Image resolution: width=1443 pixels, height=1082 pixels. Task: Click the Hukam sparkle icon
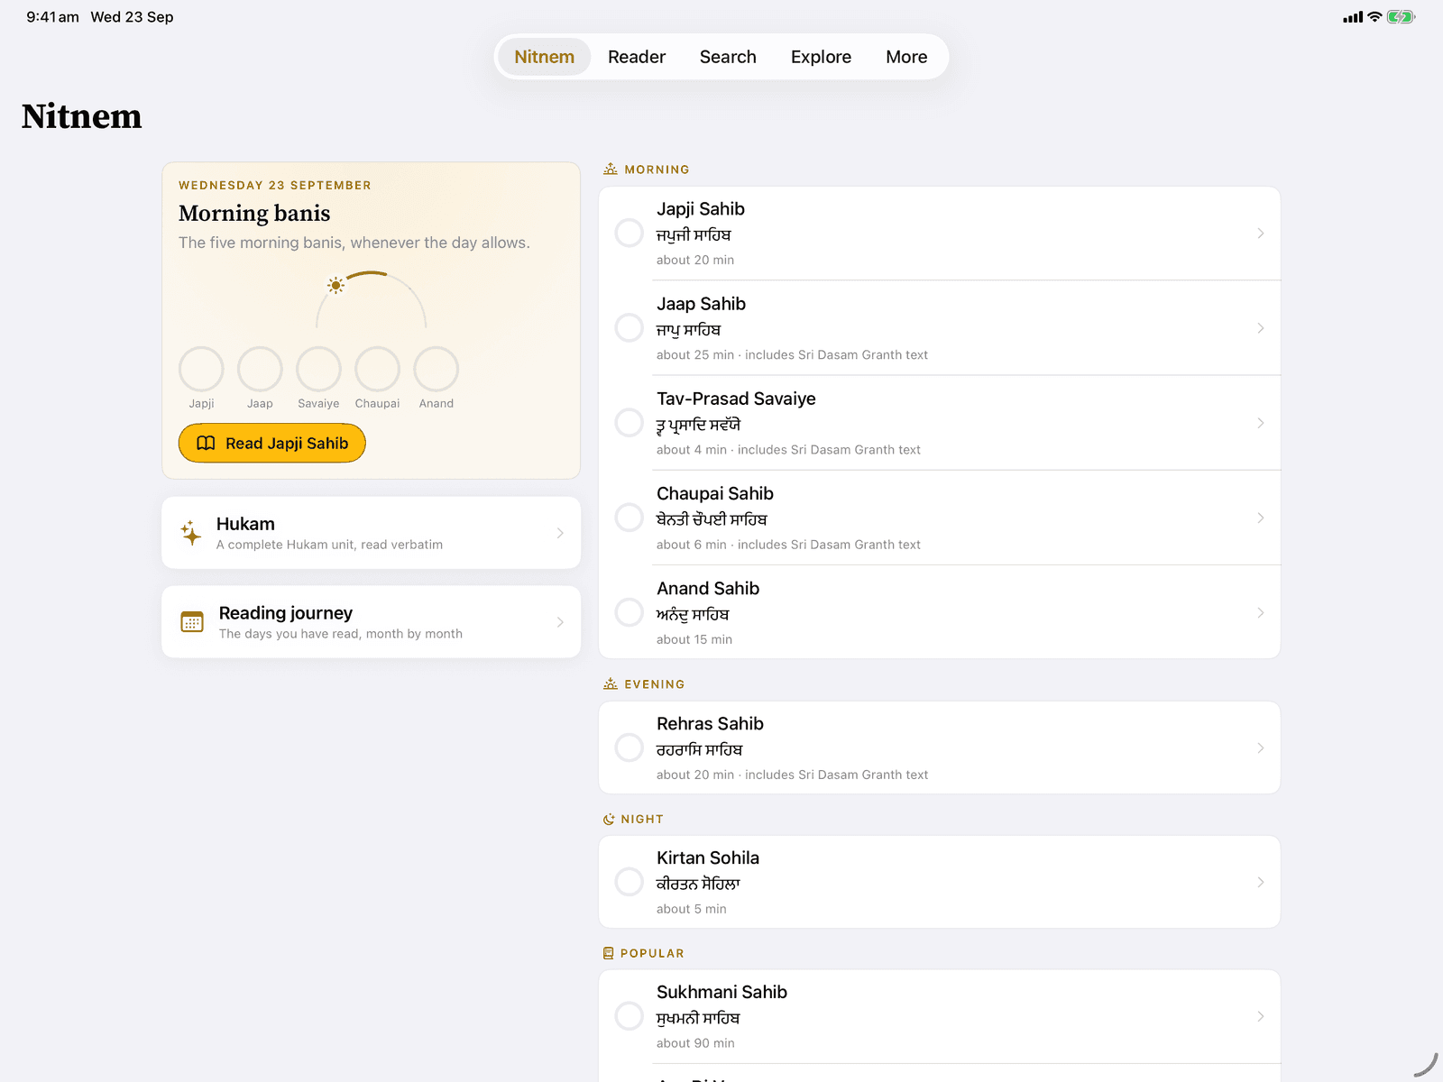point(191,533)
